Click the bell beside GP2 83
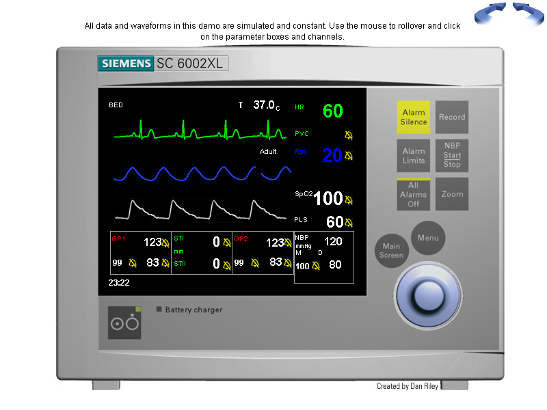The image size is (547, 410). (288, 262)
